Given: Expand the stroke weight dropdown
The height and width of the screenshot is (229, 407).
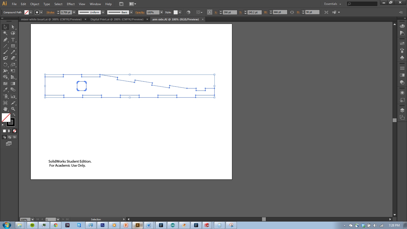Looking at the screenshot, I should coord(74,12).
